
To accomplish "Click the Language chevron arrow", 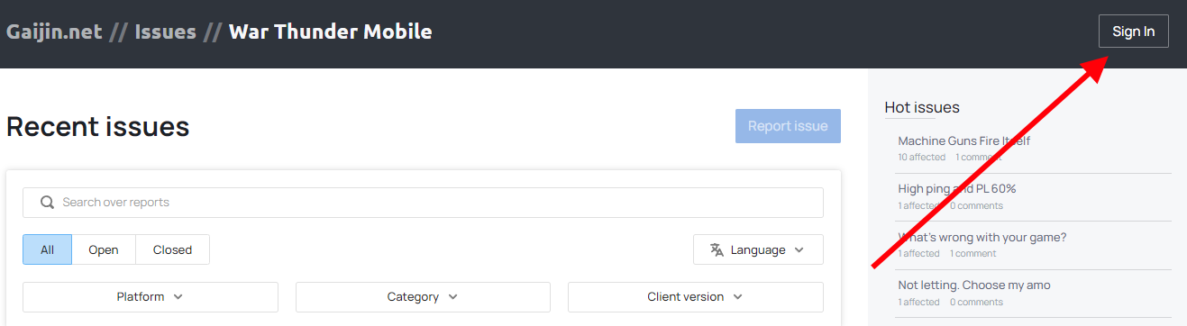I will [799, 250].
